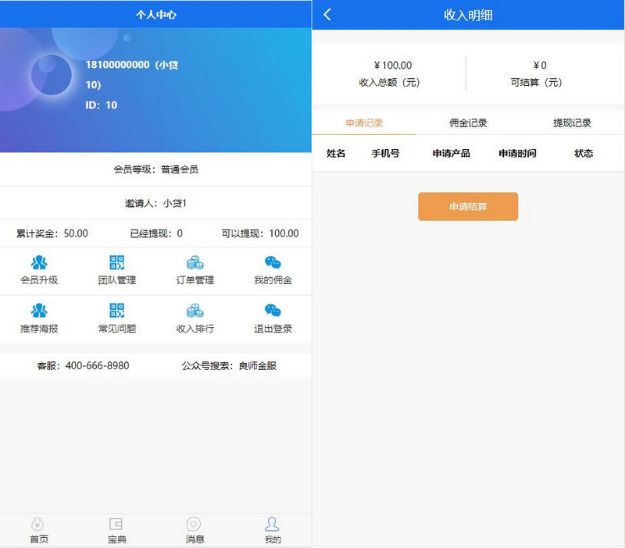The image size is (625, 548).
Task: Click 已经提现 0 value
Action: click(180, 233)
